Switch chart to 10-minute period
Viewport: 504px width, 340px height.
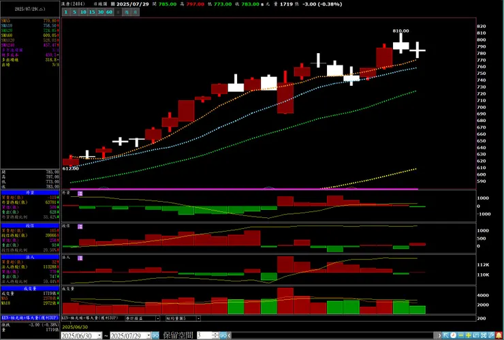(83, 12)
